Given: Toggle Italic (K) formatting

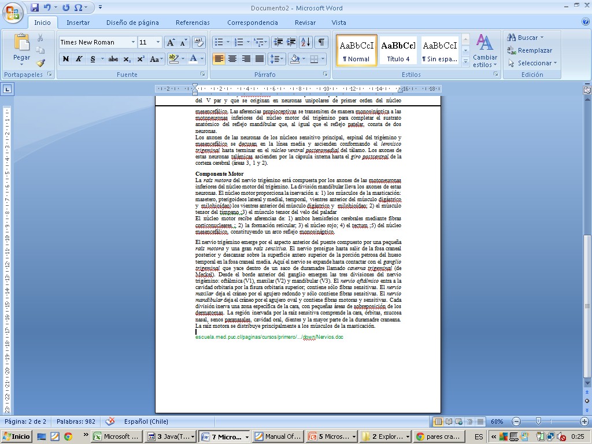Looking at the screenshot, I should pyautogui.click(x=79, y=59).
